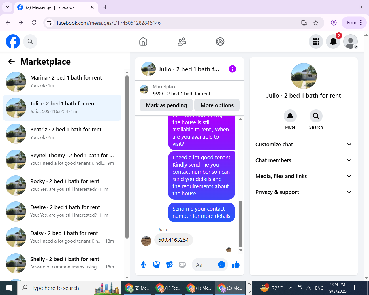Switch to the (1) Me... taskbar window
The image size is (369, 295).
coord(199,288)
